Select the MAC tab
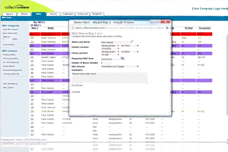Viewport: 228px width, 152px height. (x=39, y=14)
